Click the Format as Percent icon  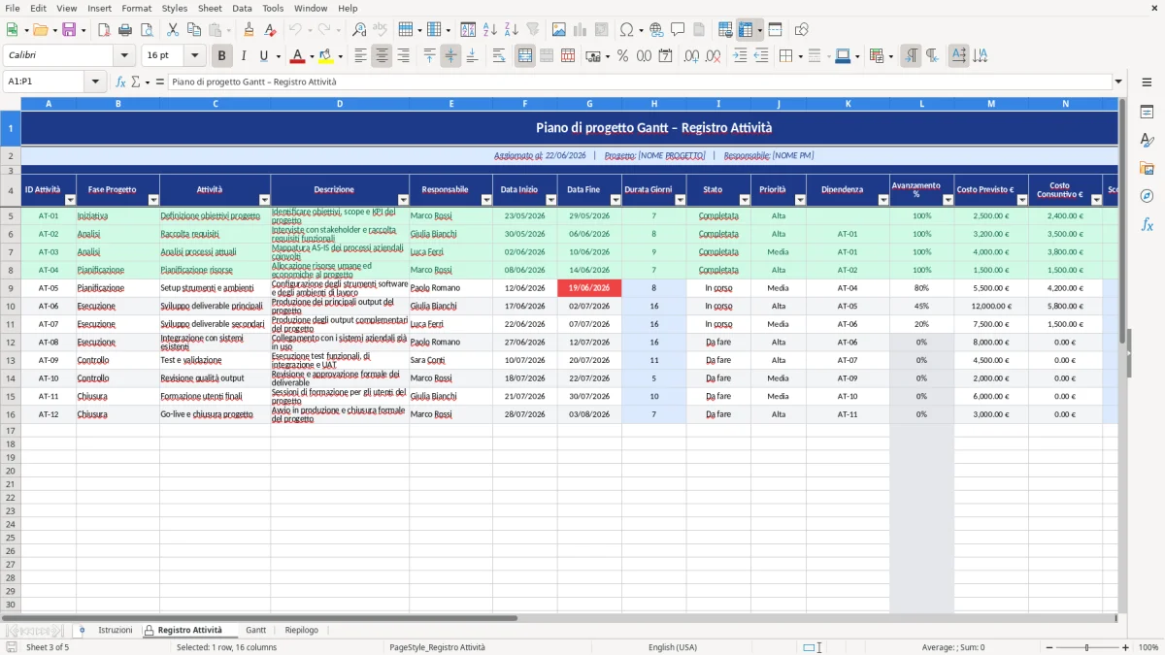coord(622,56)
